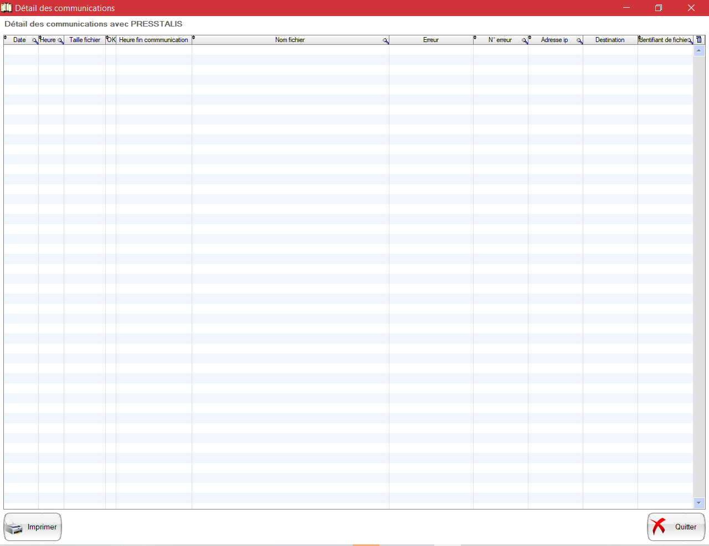
Task: Open search in Nom fichier column header
Action: point(386,41)
